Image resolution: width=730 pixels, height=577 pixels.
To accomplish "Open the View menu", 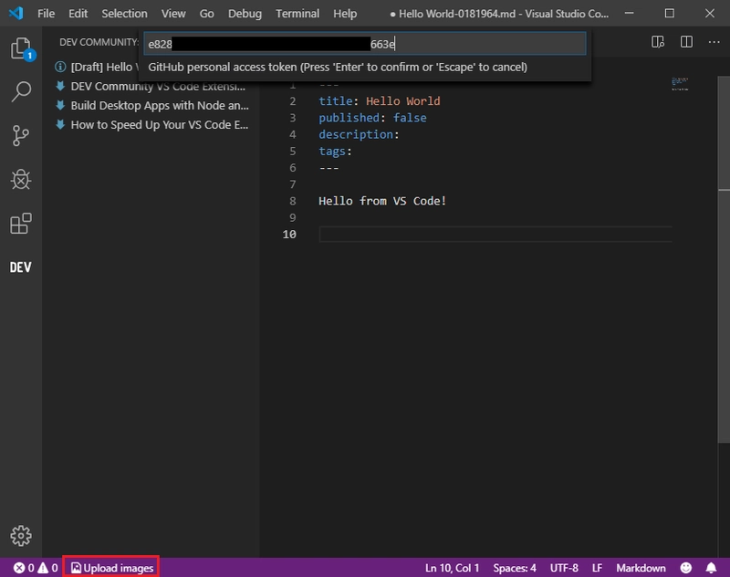I will 173,14.
